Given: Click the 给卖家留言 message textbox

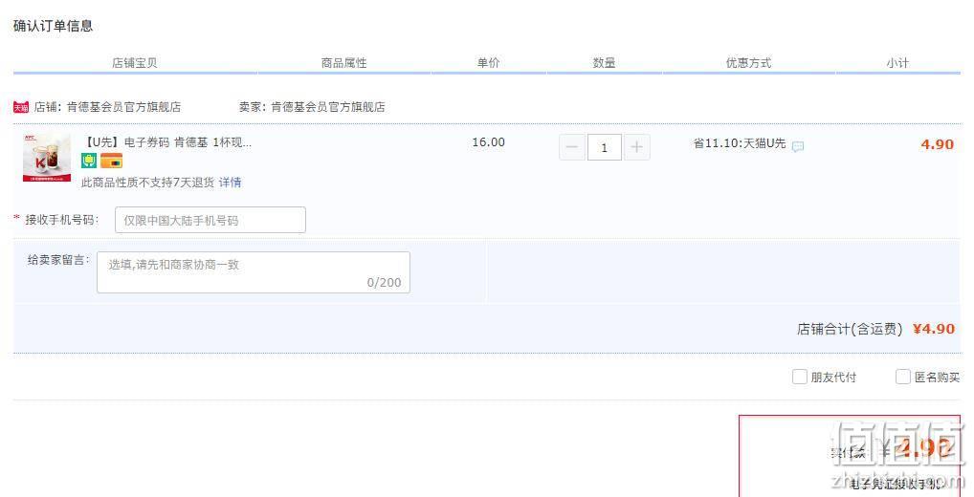Looking at the screenshot, I should coord(254,272).
